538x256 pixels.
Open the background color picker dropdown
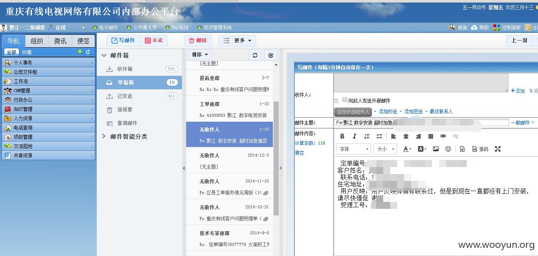click(422, 149)
